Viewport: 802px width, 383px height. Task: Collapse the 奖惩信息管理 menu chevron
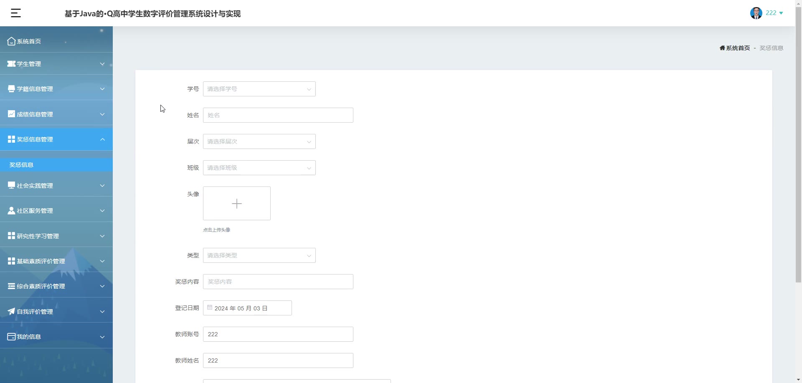pyautogui.click(x=102, y=139)
